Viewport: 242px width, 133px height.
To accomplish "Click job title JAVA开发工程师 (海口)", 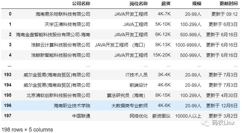I will point(120,45).
